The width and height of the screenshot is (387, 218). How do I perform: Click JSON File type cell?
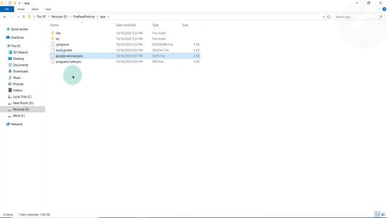click(158, 56)
